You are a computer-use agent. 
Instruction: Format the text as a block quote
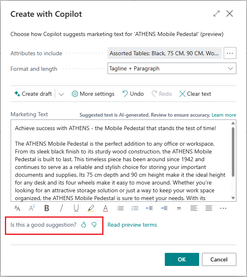[x=179, y=208]
